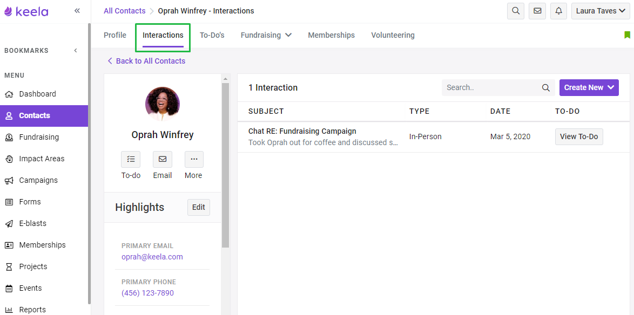
Task: Click the contact panel scrollbar
Action: coord(226,165)
